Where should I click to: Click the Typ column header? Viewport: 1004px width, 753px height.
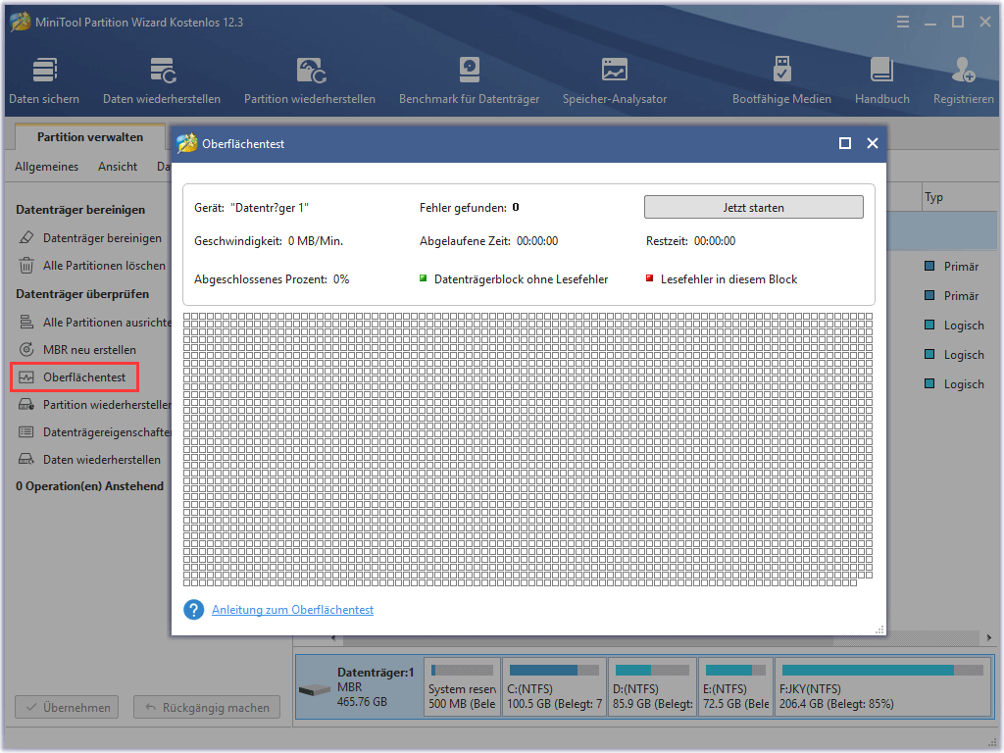click(933, 197)
